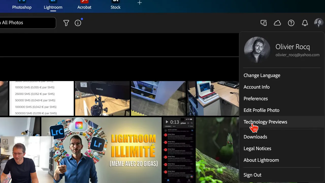325x183 pixels.
Task: Click Sign Out at menu bottom
Action: click(x=252, y=175)
